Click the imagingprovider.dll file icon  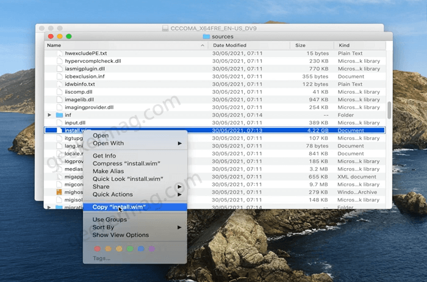pos(59,107)
